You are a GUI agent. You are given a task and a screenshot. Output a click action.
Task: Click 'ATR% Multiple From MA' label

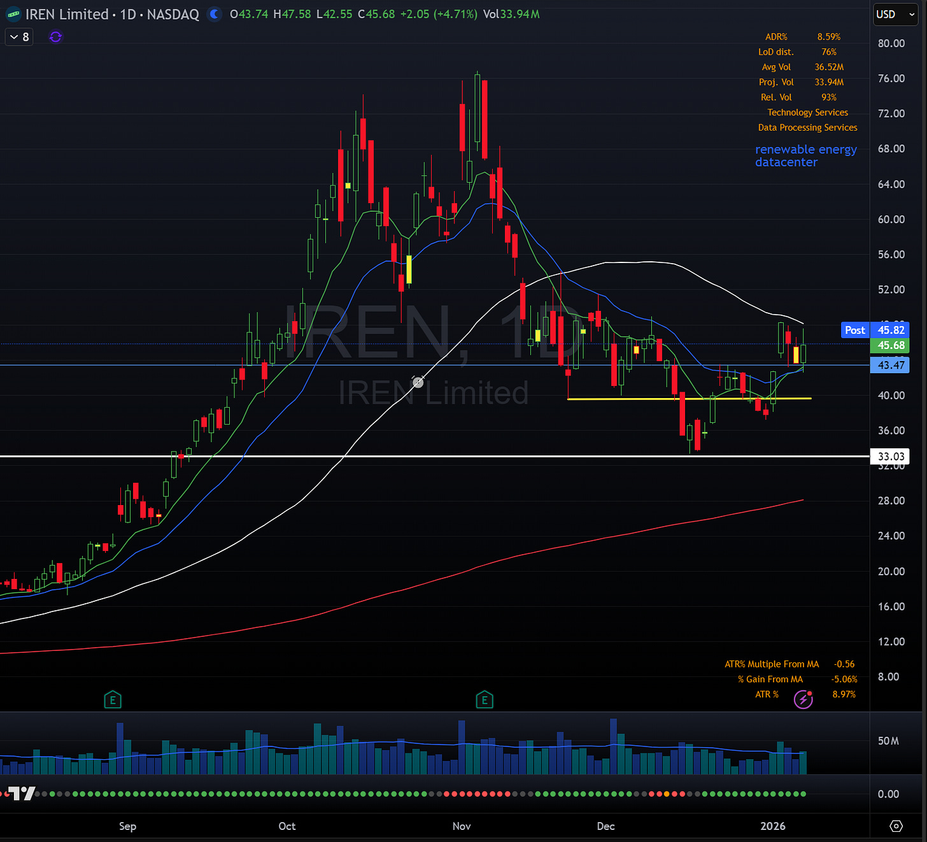coord(772,664)
